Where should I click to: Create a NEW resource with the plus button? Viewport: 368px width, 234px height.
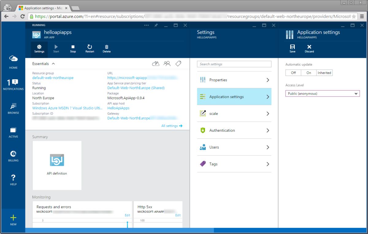click(13, 220)
